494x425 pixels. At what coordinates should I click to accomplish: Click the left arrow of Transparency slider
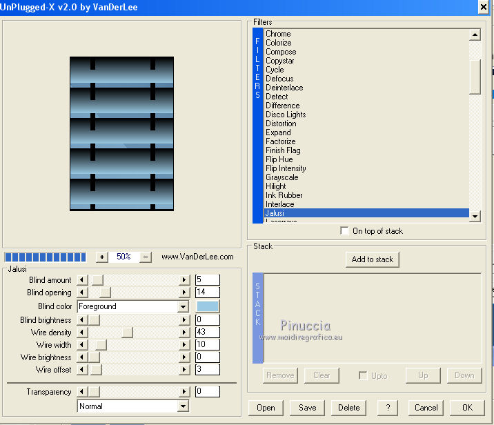pos(82,392)
